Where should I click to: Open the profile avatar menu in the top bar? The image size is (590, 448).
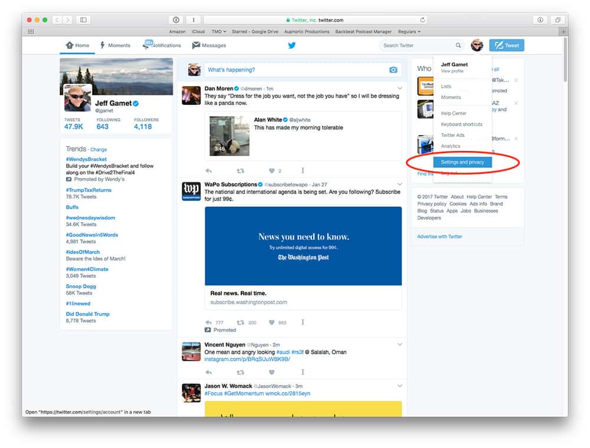click(x=477, y=45)
